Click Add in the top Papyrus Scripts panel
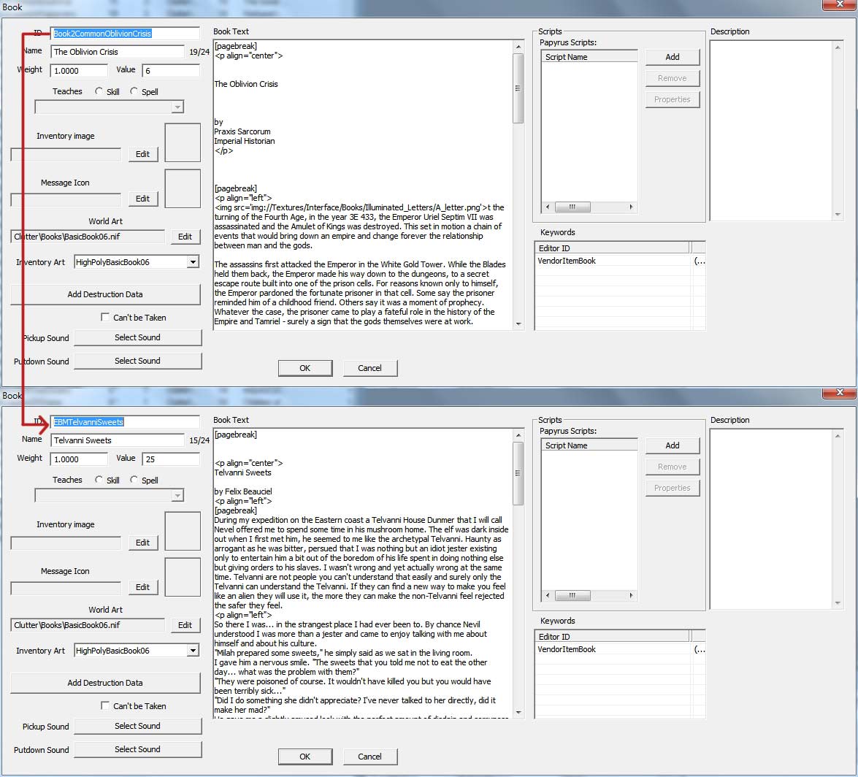Viewport: 858px width, 777px height. click(x=672, y=56)
